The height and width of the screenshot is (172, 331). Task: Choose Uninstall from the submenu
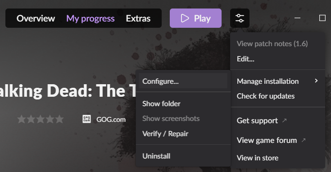tap(183, 156)
